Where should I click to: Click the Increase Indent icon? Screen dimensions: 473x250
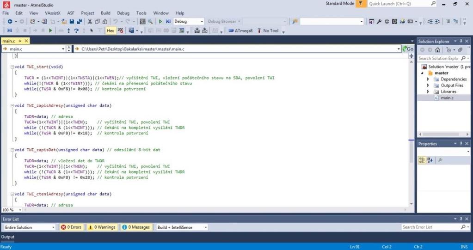click(438, 21)
